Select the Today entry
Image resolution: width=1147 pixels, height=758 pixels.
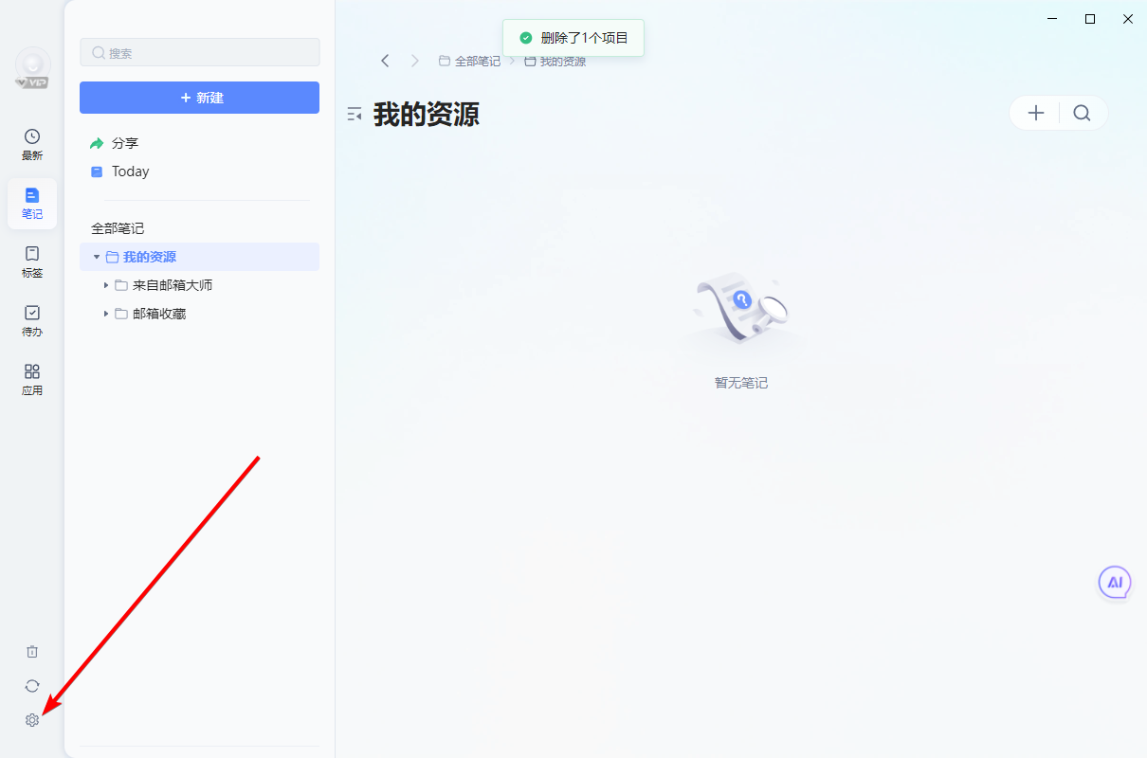(129, 171)
